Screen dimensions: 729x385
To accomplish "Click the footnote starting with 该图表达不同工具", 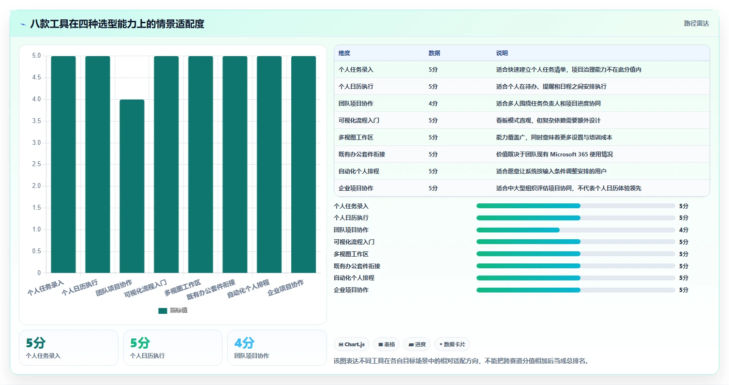I will [461, 361].
